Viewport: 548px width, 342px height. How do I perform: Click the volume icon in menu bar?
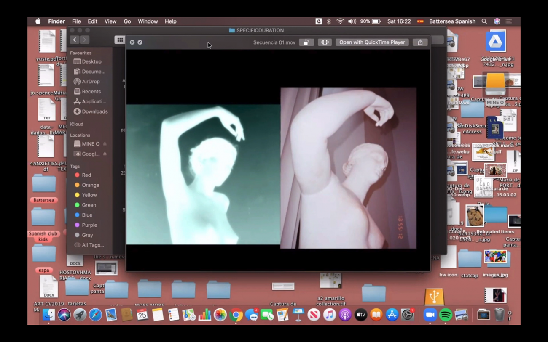click(352, 21)
